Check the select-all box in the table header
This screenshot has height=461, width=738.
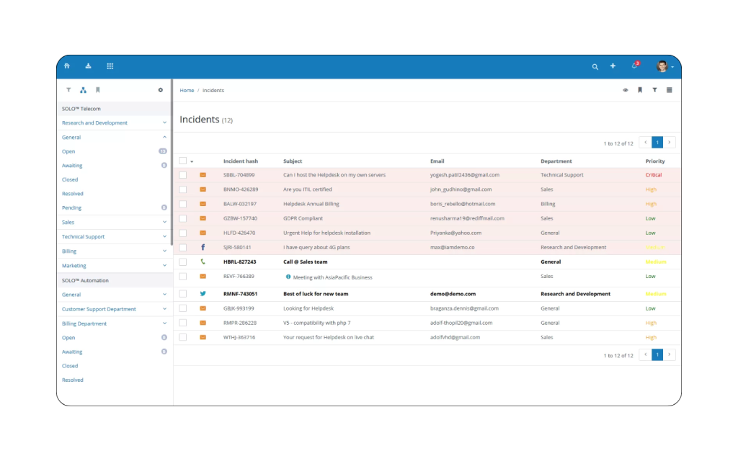click(x=182, y=161)
